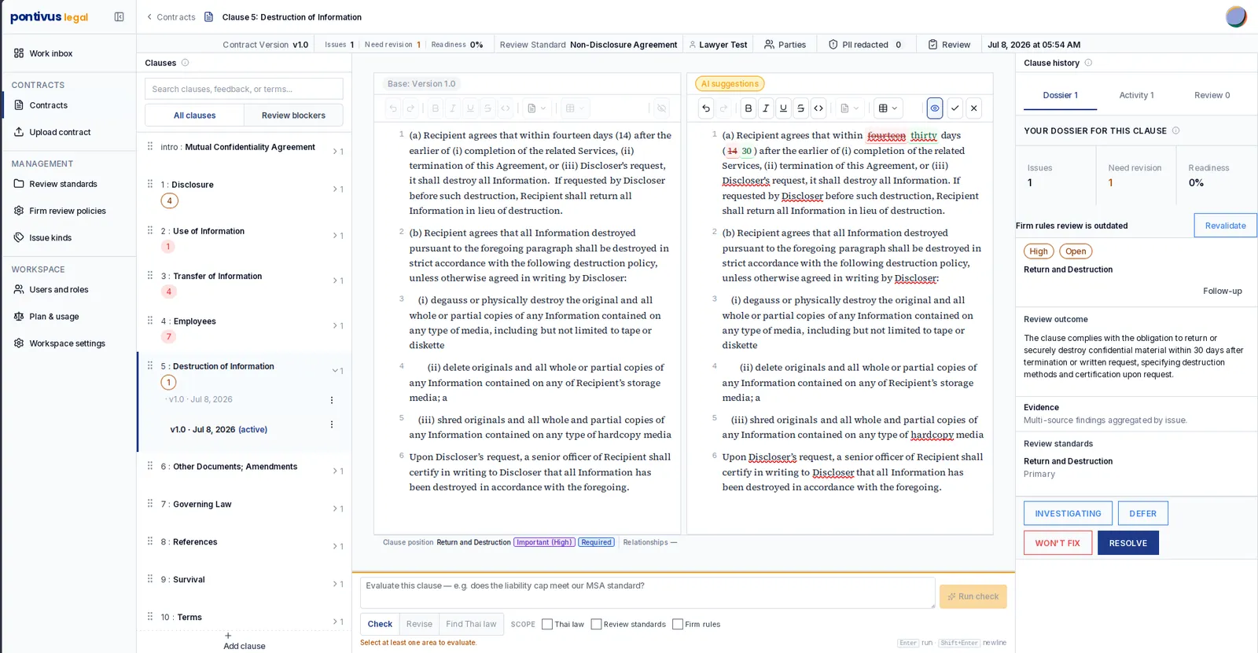Viewport: 1258px width, 653px height.
Task: Open Users and roles
Action: tap(59, 289)
